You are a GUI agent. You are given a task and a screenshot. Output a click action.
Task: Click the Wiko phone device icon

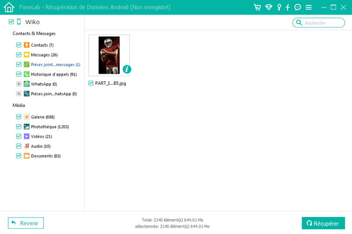(19, 22)
